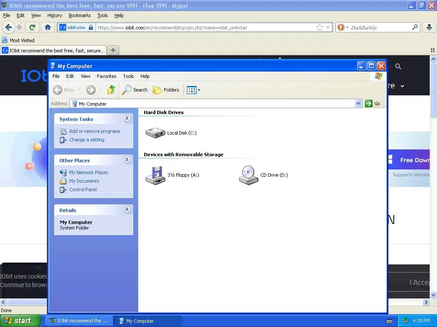
Task: Click the magnifier icon in search box
Action: (415, 27)
